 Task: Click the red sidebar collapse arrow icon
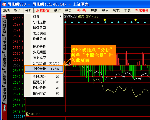point(4,16)
